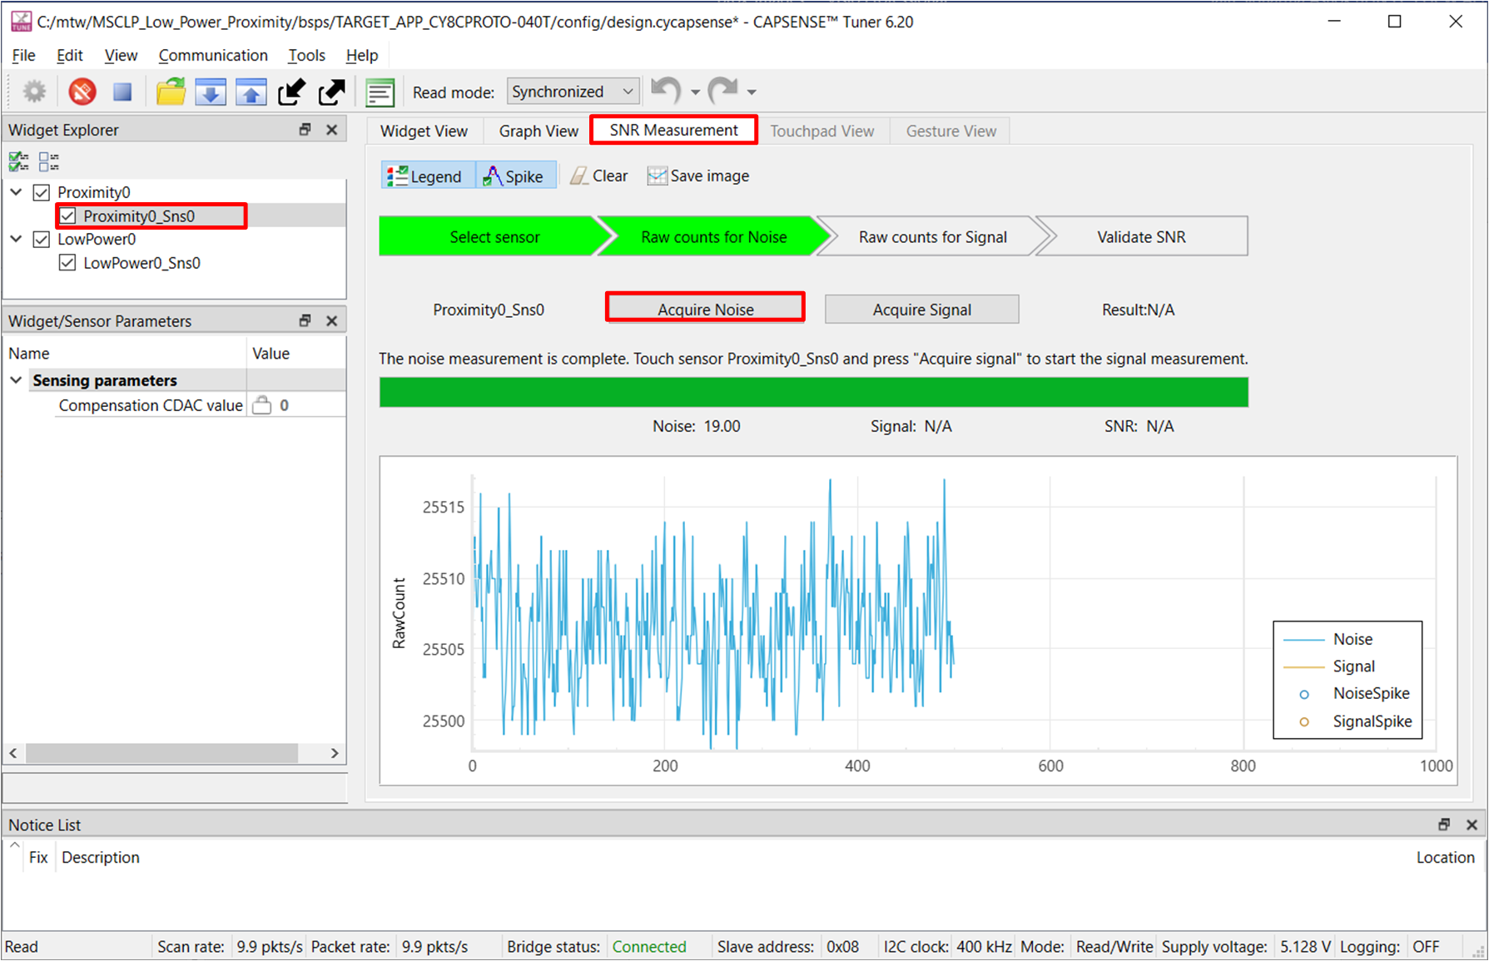This screenshot has height=961, width=1489.
Task: Click Select all widgets icon in Widget Explorer
Action: 18,161
